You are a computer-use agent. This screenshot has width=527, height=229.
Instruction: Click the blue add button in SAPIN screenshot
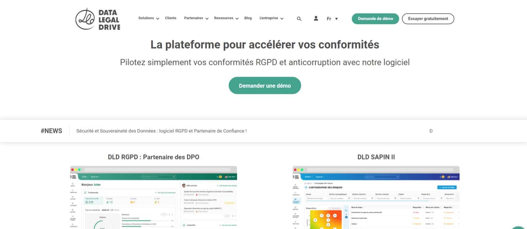point(447,187)
